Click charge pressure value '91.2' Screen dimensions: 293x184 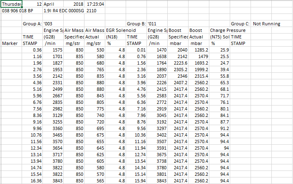pos(220,128)
